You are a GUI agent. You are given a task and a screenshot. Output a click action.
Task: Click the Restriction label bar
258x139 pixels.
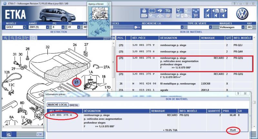(x=59, y=32)
